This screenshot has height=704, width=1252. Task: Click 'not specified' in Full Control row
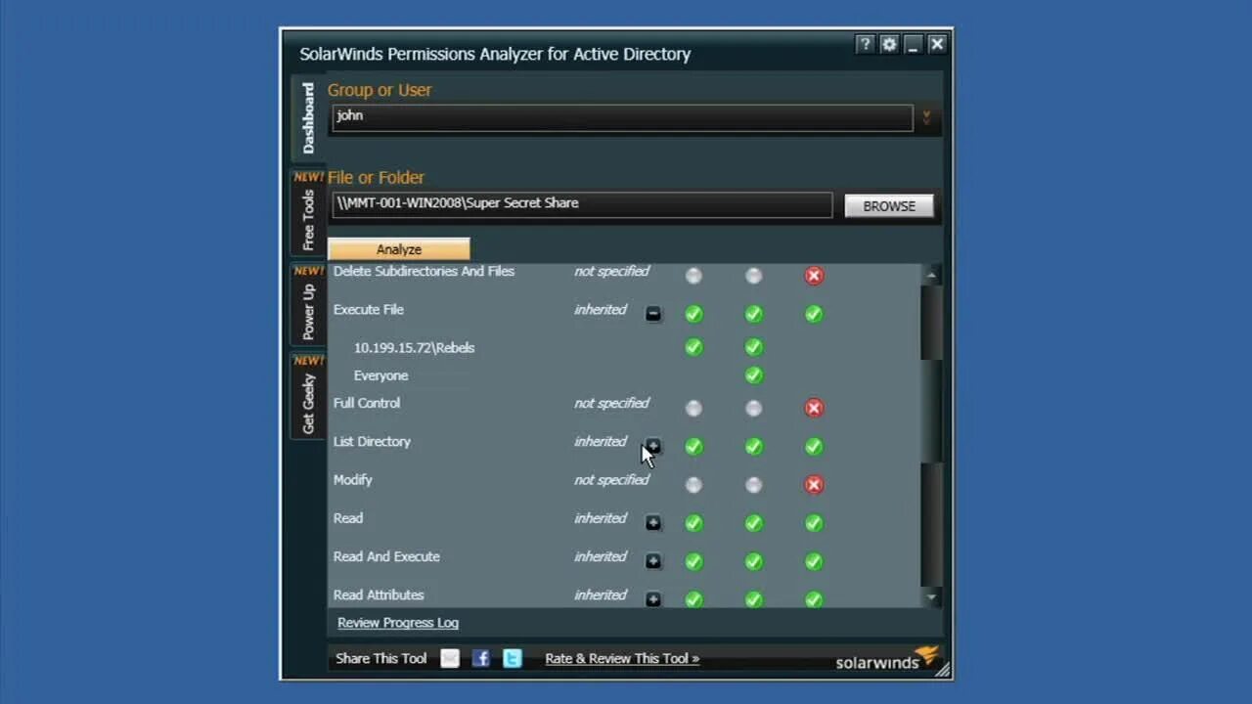click(611, 403)
